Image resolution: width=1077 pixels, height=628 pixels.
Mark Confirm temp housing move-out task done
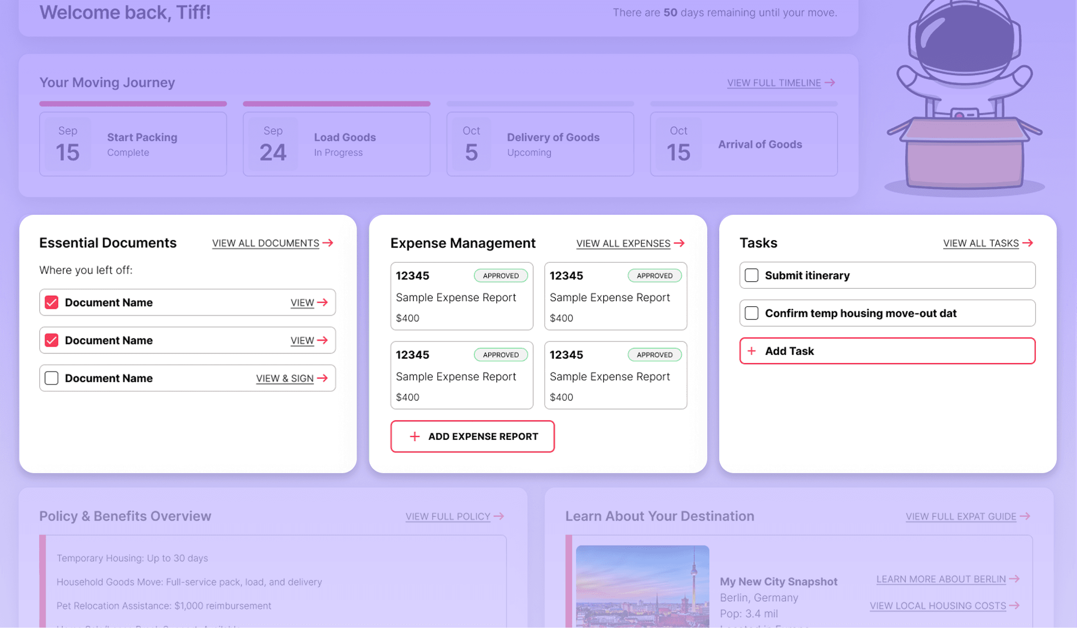tap(752, 313)
